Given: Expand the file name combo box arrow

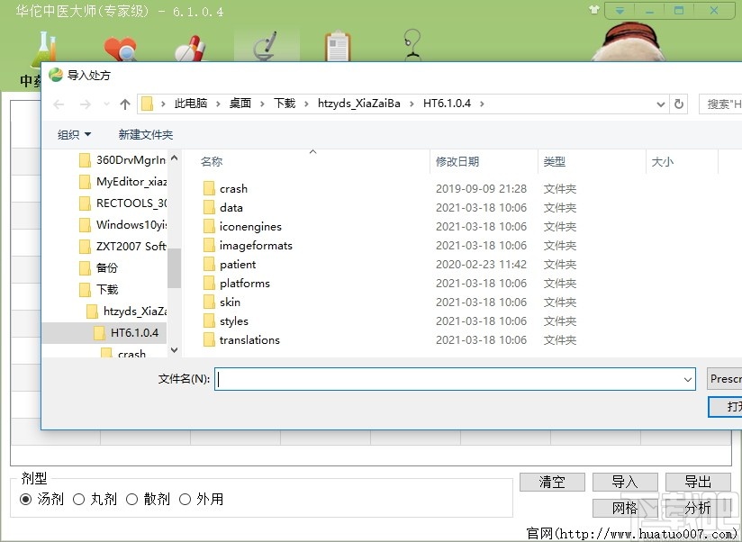Looking at the screenshot, I should tap(688, 378).
